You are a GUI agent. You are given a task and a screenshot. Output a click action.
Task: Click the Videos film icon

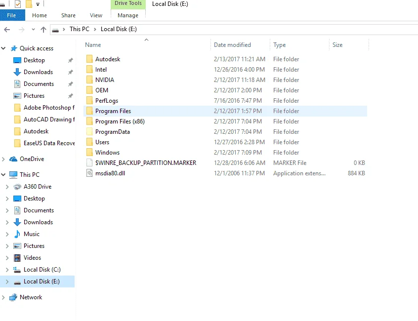[17, 258]
